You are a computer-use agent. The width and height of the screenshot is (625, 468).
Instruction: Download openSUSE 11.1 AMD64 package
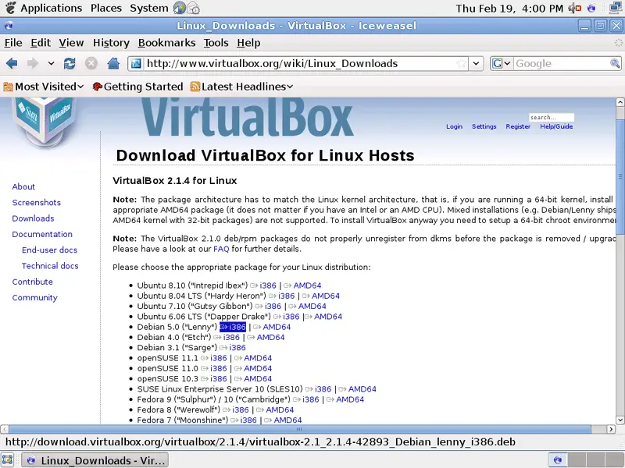(258, 358)
